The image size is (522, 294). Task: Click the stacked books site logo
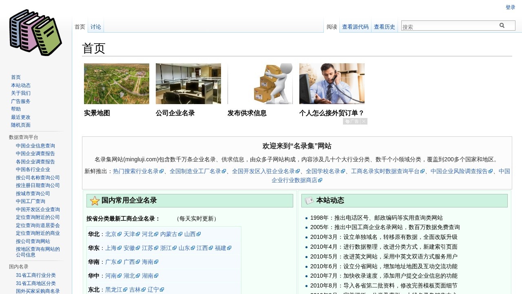coord(35,32)
